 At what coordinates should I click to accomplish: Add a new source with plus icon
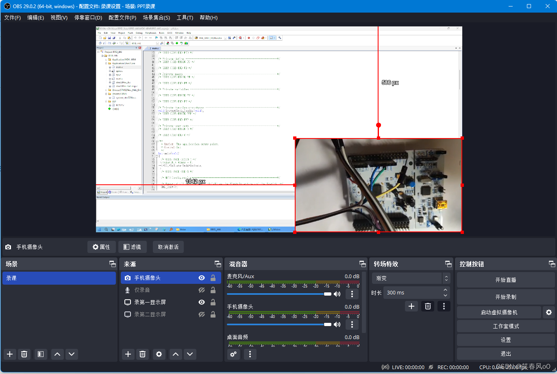[x=128, y=354]
